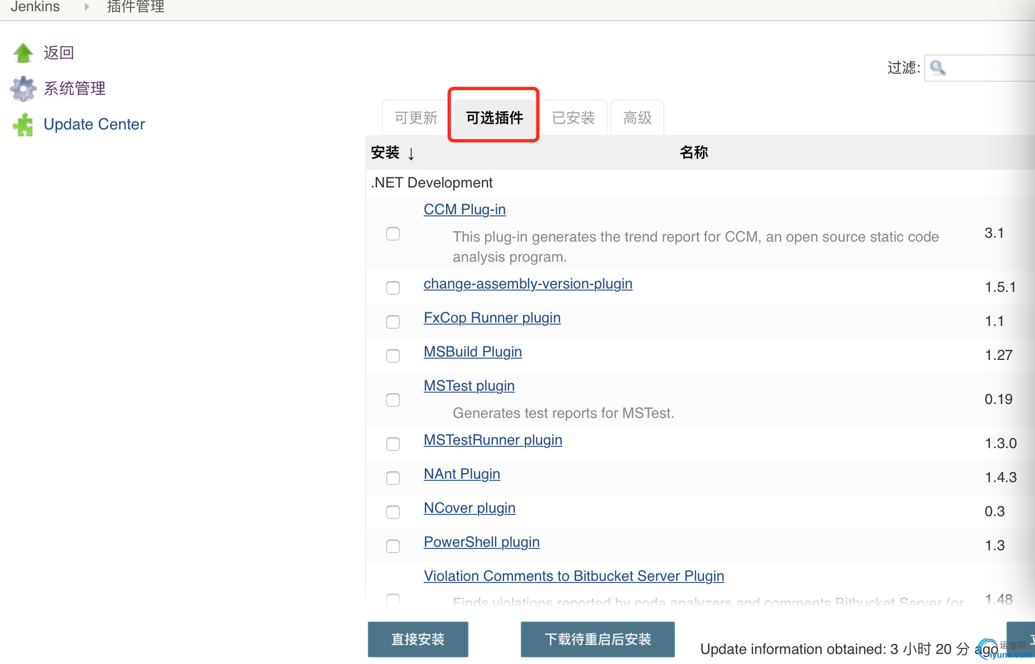Screen dimensions: 1035x664
Task: Check the CCM Plug-in checkbox
Action: pyautogui.click(x=393, y=234)
